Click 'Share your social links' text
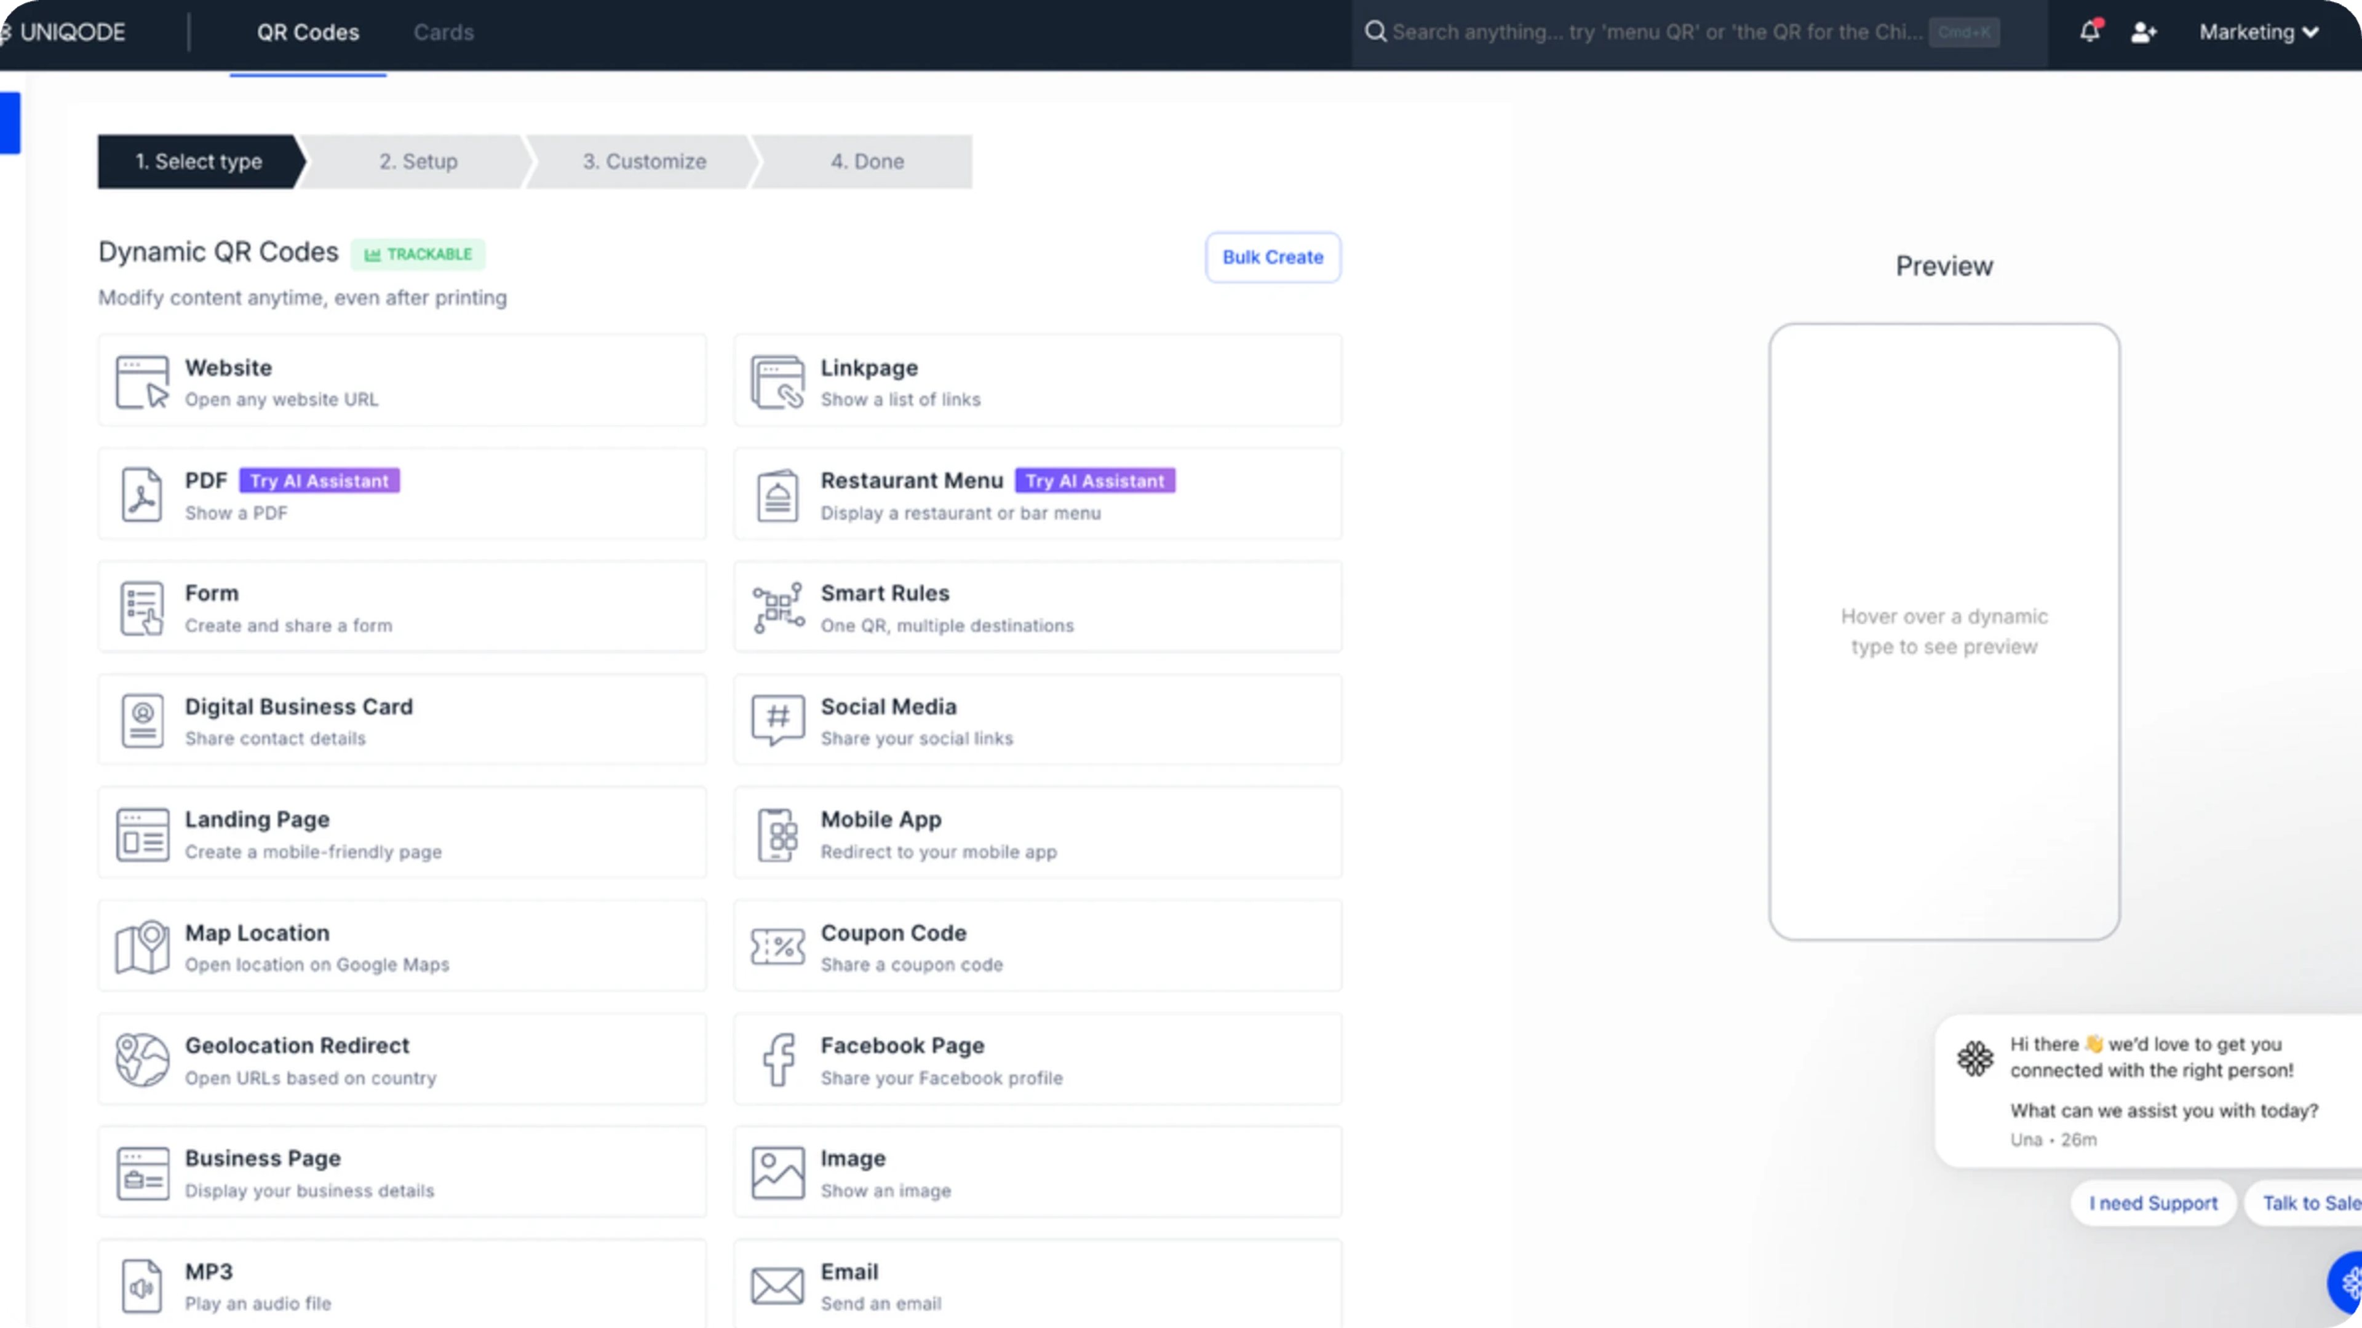This screenshot has height=1328, width=2362. tap(917, 738)
